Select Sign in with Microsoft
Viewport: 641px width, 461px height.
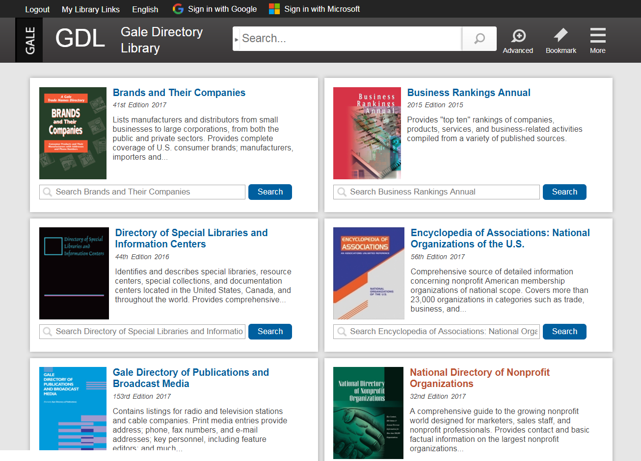[x=322, y=9]
